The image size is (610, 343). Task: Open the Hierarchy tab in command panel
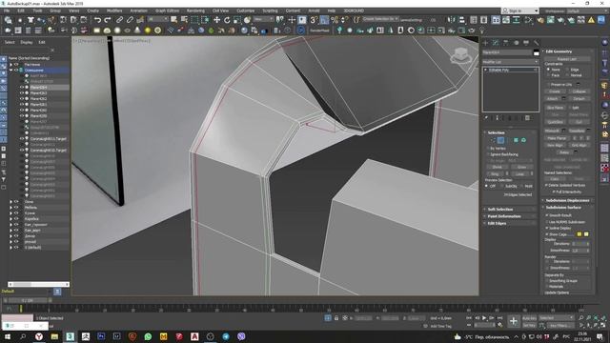click(506, 42)
